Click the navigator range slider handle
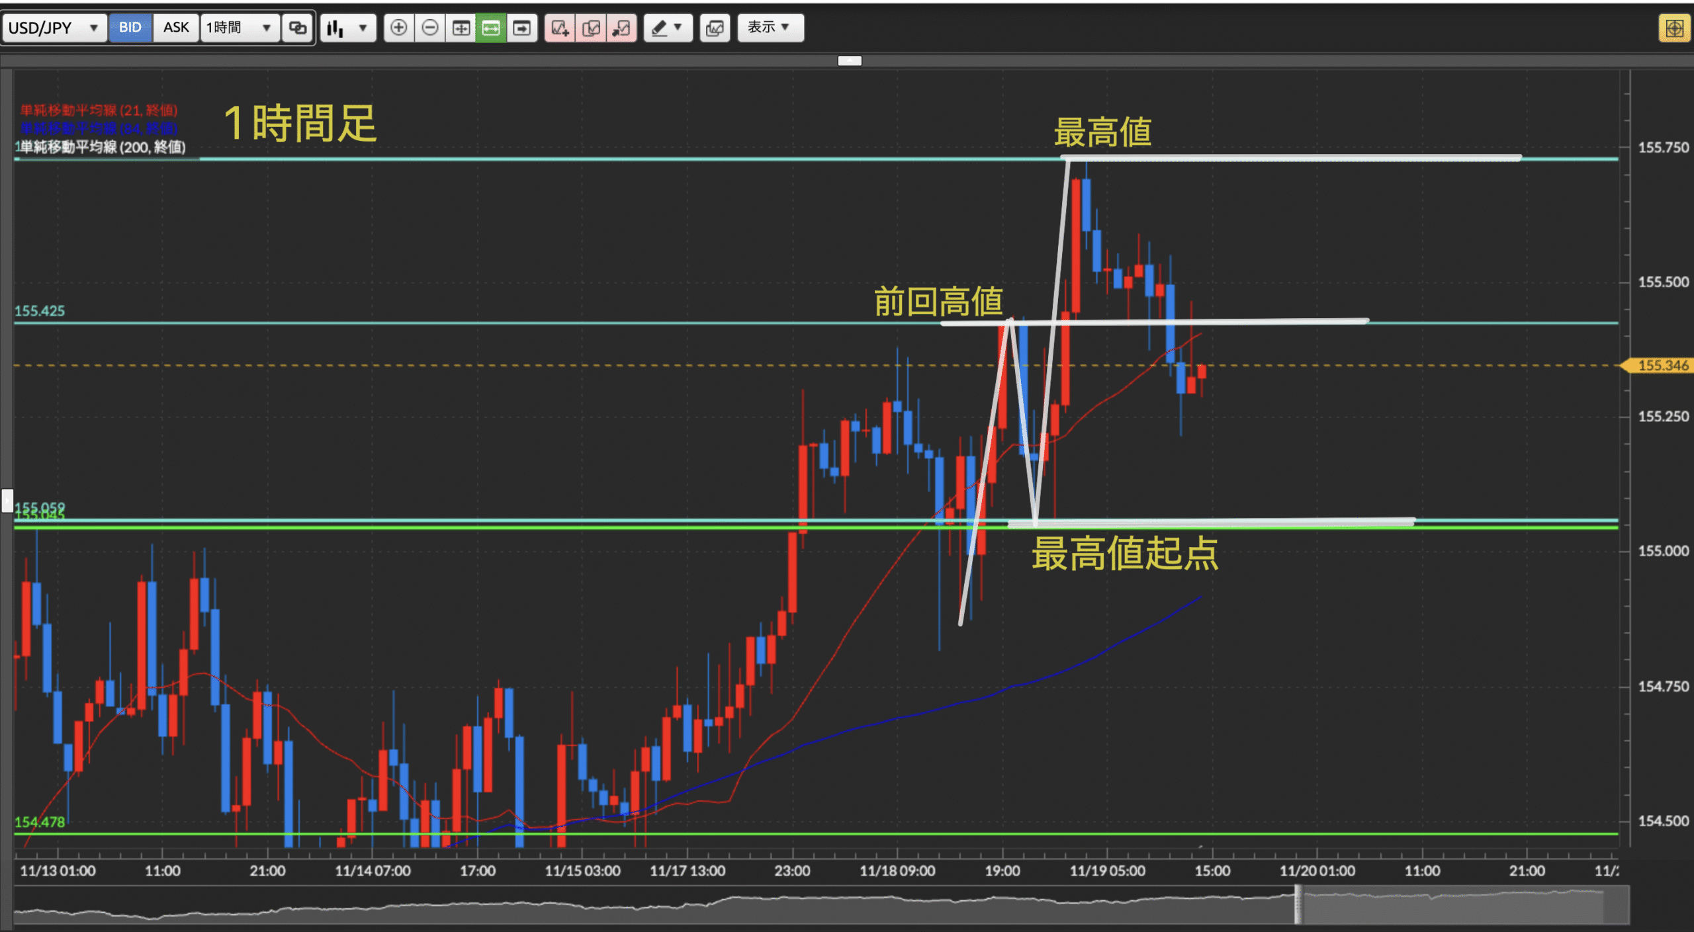This screenshot has width=1694, height=932. 1298,905
